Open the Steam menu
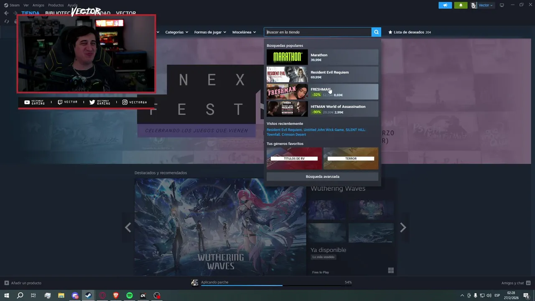 click(x=12, y=5)
